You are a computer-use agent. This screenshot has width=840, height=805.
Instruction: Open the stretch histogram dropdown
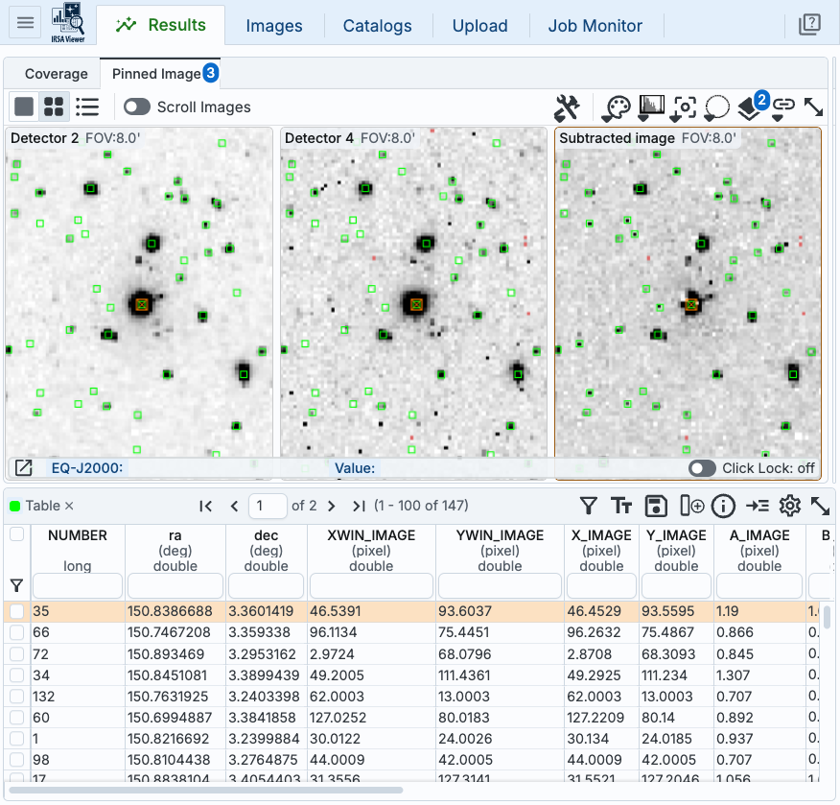coord(651,107)
